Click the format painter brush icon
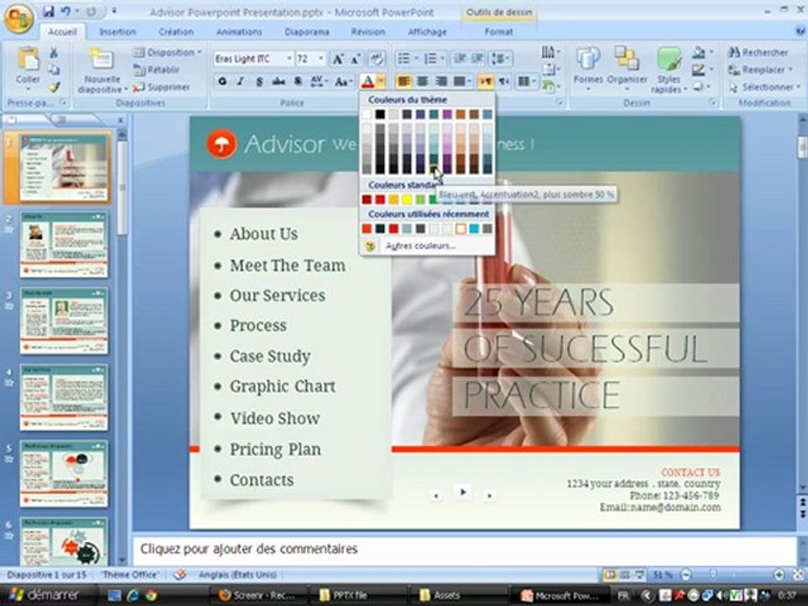 (x=54, y=87)
